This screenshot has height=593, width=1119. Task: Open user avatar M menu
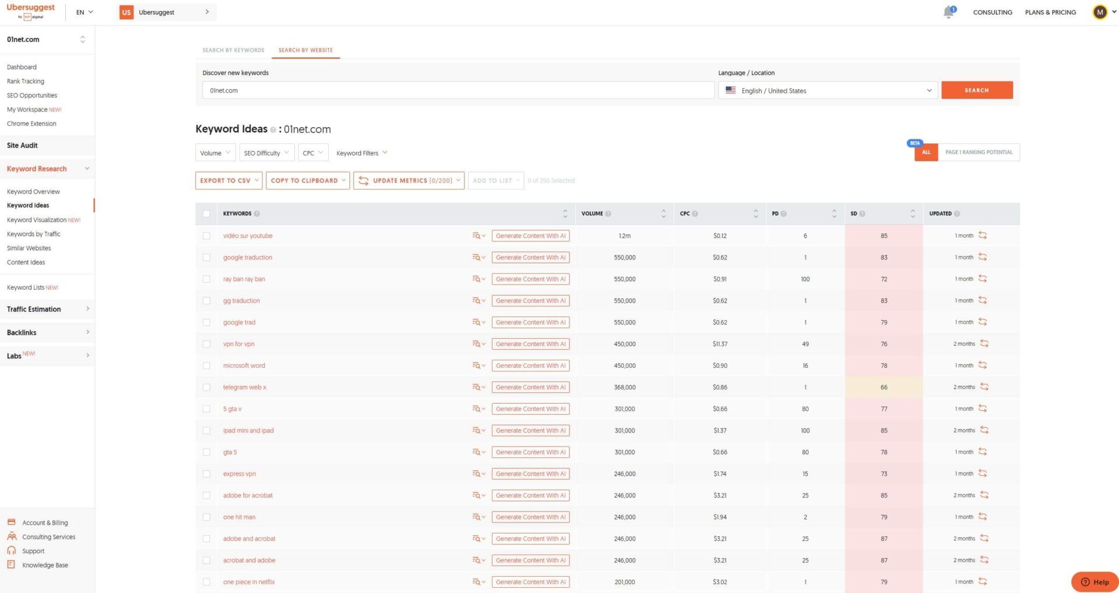coord(1100,12)
